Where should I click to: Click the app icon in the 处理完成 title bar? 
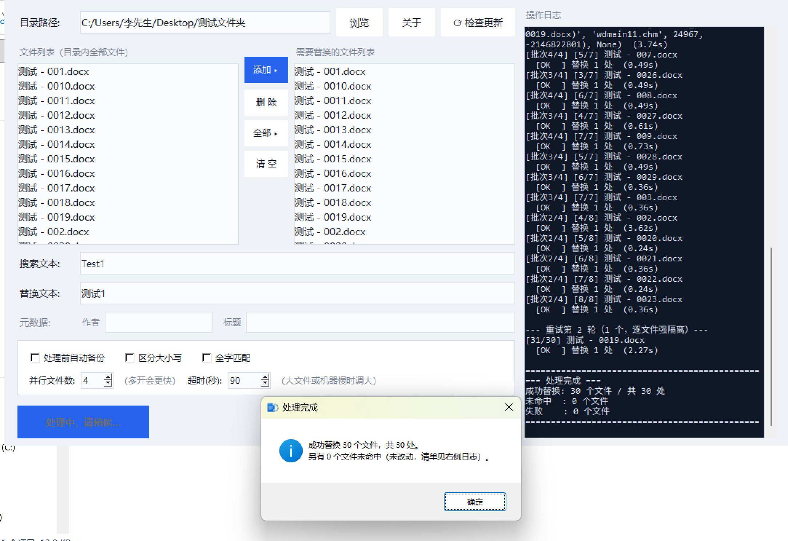coord(272,407)
